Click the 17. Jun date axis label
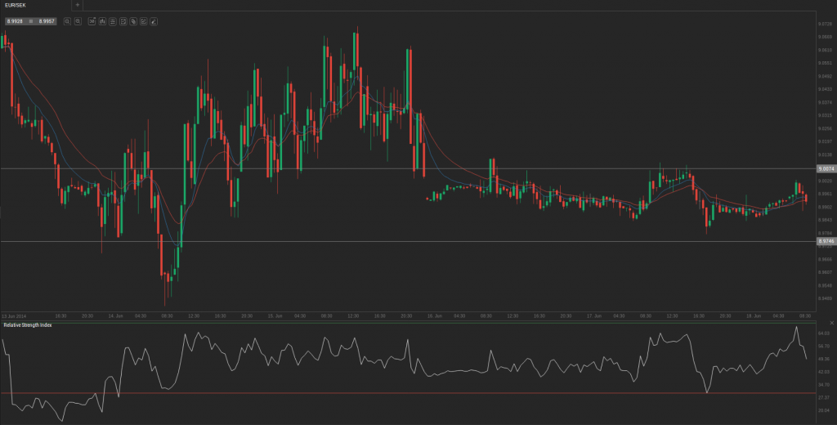Screen dimensions: 837x425 594,316
